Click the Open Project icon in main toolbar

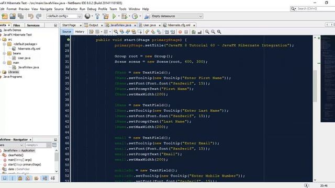13,16
